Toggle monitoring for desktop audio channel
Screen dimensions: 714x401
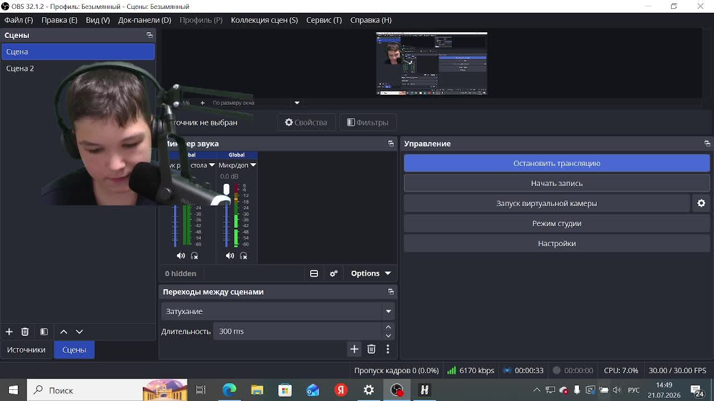pyautogui.click(x=194, y=256)
